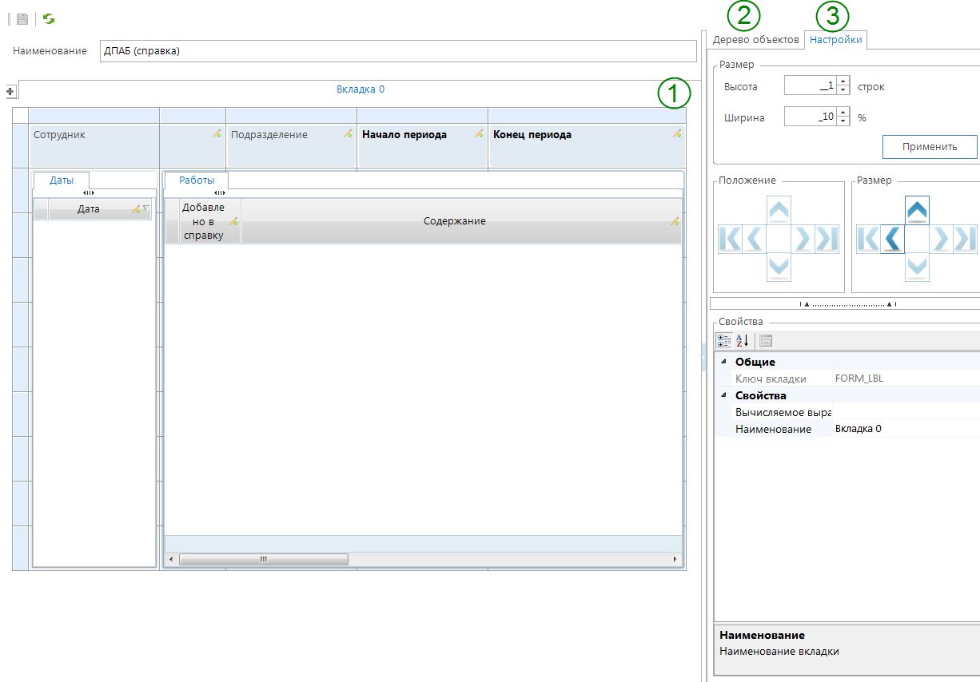980x682 pixels.
Task: Open the filter dropdown on Дата column
Action: pos(145,208)
